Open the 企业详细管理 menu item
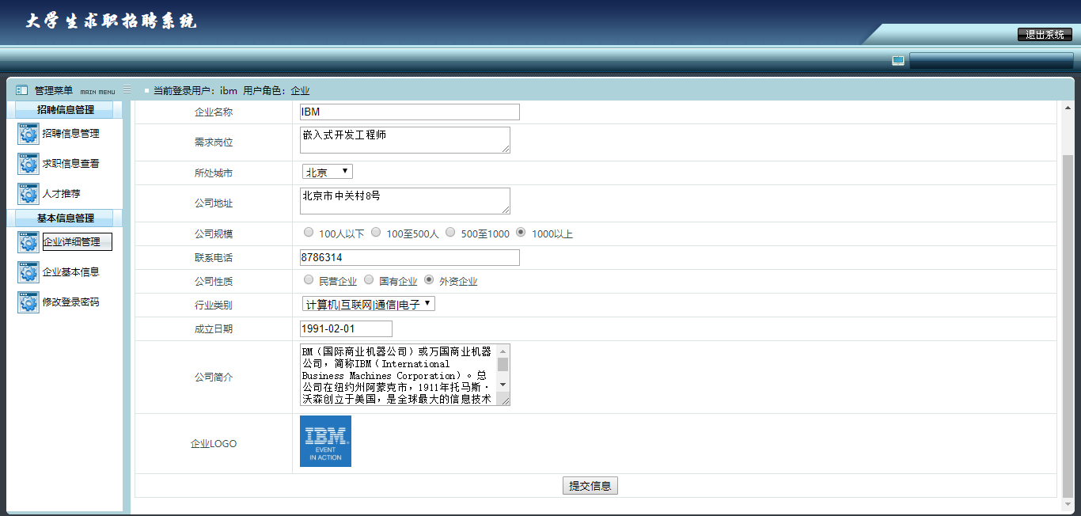The width and height of the screenshot is (1081, 516). tap(77, 242)
